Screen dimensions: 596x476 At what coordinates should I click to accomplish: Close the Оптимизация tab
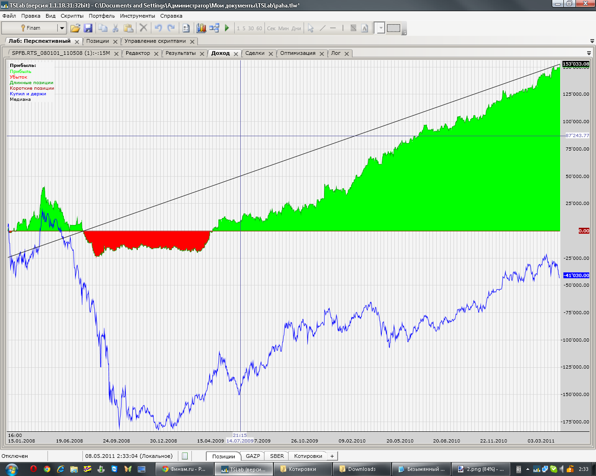coord(322,54)
